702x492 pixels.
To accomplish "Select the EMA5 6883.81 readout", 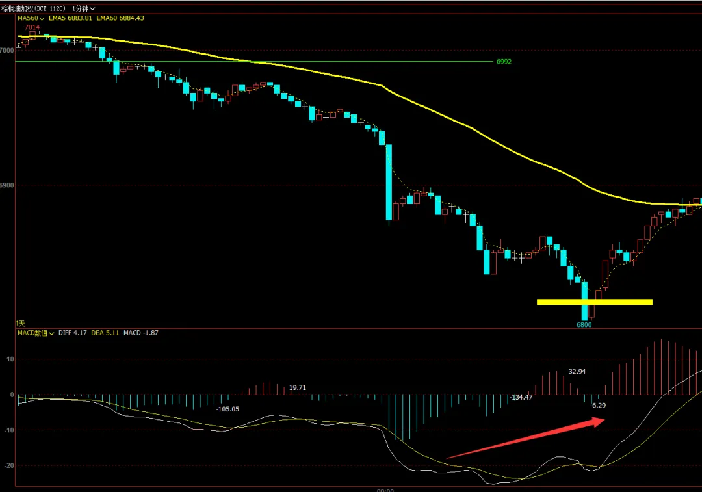I will pyautogui.click(x=70, y=18).
